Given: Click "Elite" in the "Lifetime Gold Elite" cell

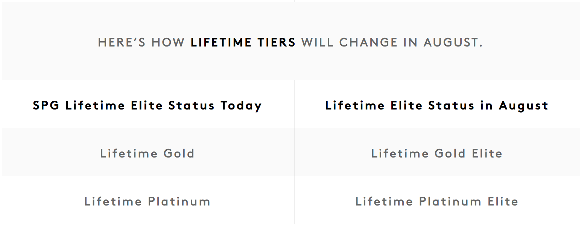Looking at the screenshot, I should [x=487, y=153].
